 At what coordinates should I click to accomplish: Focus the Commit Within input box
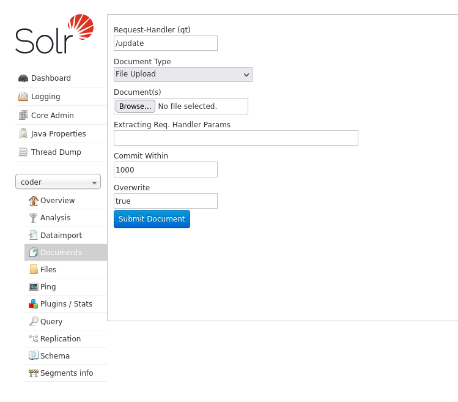pyautogui.click(x=165, y=169)
